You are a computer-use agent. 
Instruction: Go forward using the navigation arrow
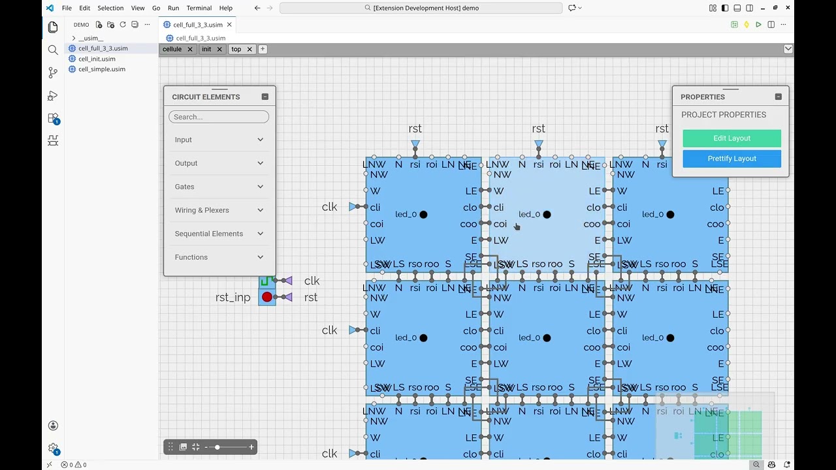[x=270, y=8]
